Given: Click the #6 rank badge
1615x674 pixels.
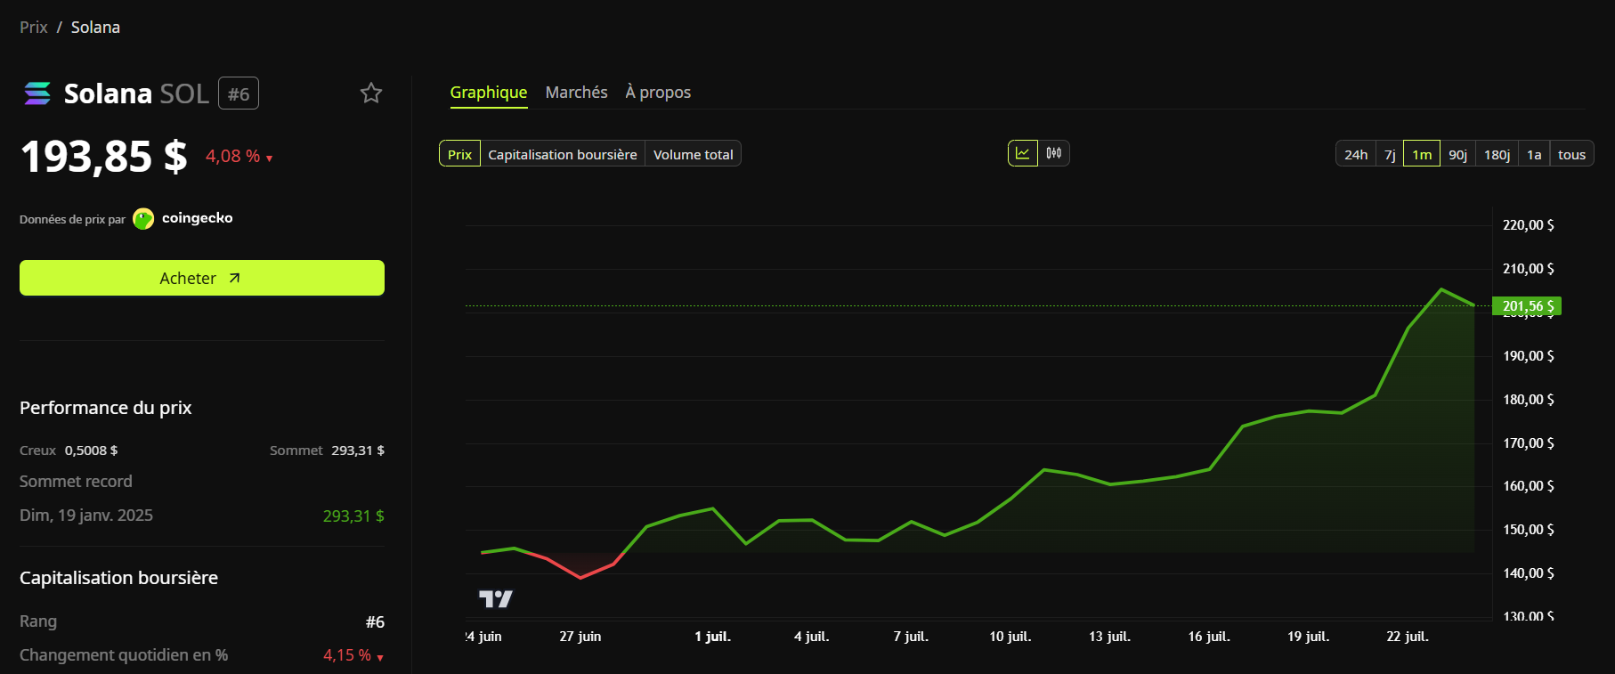Looking at the screenshot, I should pos(239,93).
